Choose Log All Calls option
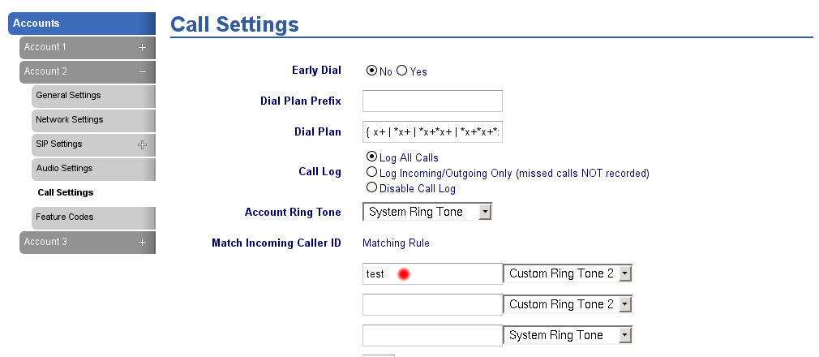The height and width of the screenshot is (357, 819). (x=372, y=157)
